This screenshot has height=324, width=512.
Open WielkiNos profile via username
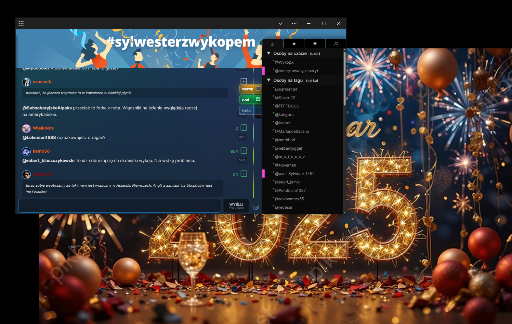tap(43, 128)
